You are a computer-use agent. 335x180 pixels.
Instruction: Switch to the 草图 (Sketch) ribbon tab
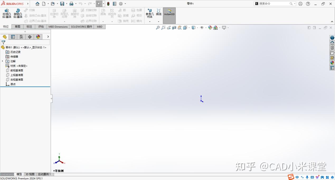(17, 26)
